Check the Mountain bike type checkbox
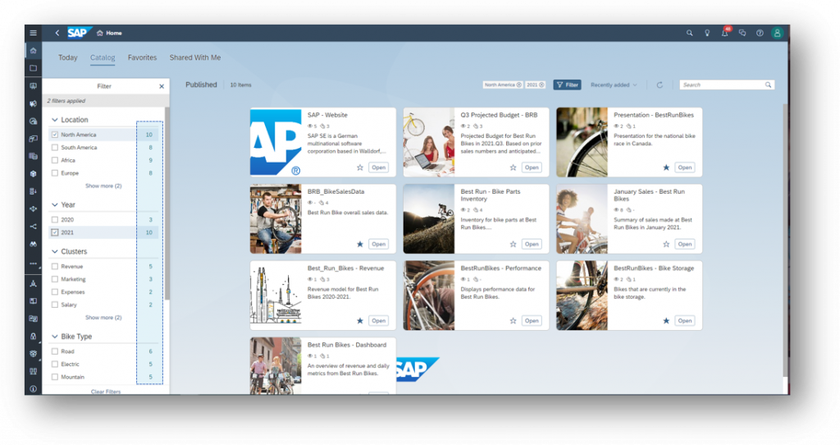The image size is (840, 445). point(55,378)
